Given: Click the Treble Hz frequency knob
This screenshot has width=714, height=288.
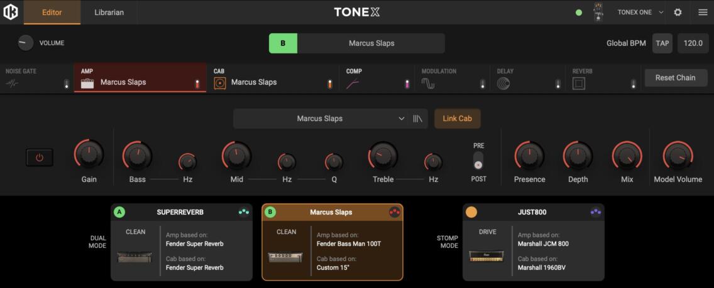Looking at the screenshot, I should (x=433, y=162).
